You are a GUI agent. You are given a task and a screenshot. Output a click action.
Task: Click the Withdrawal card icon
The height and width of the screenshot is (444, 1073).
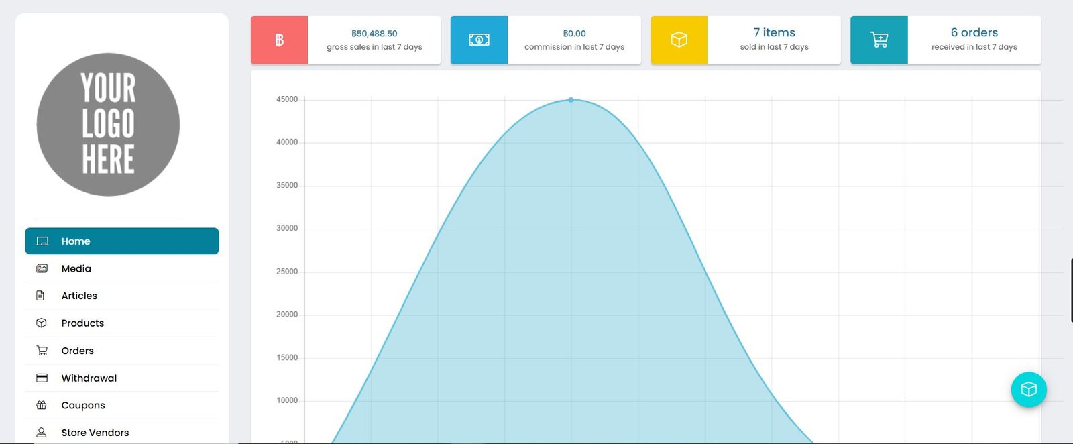(42, 378)
